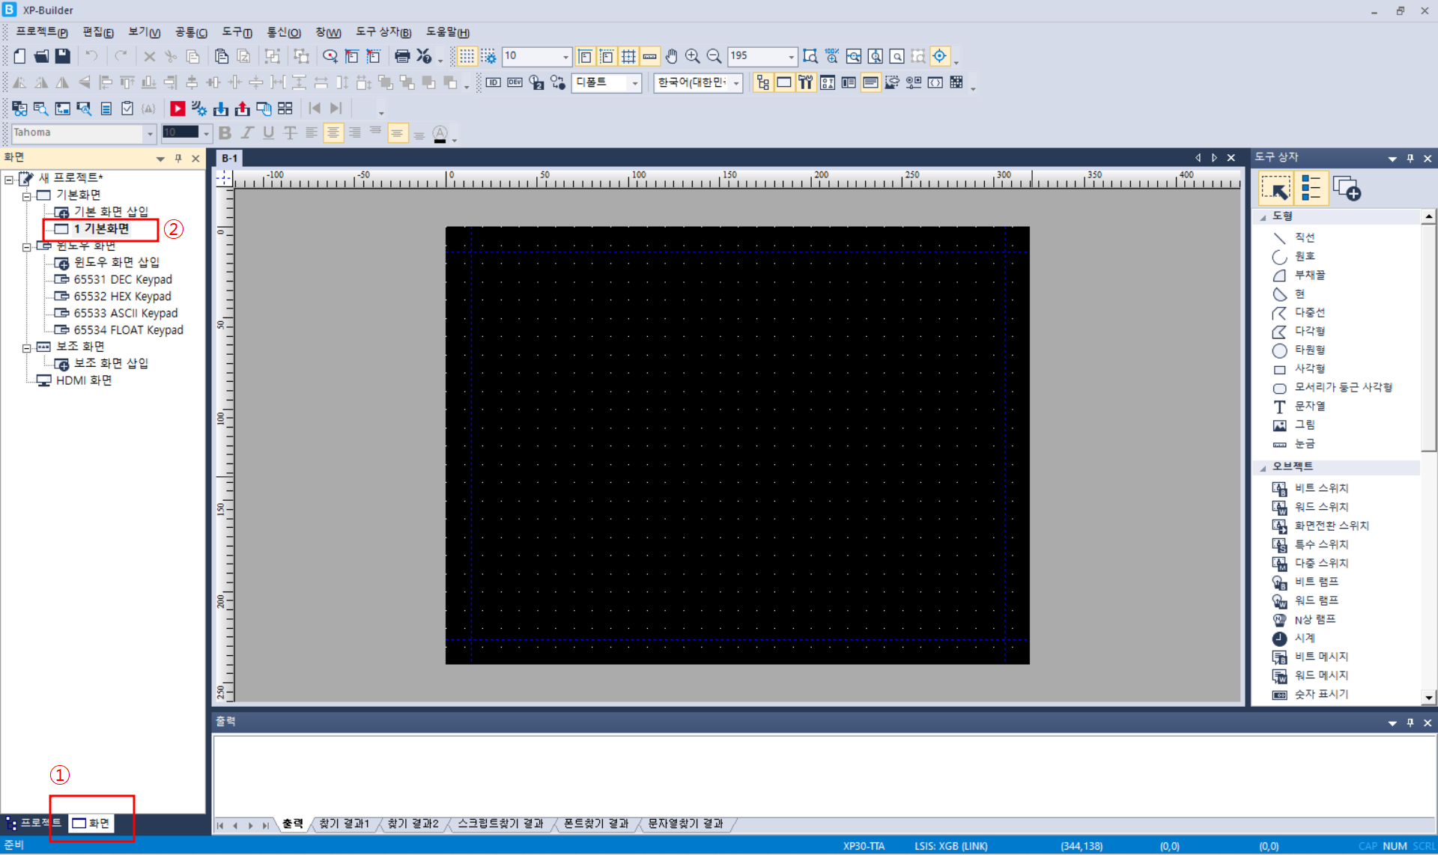The width and height of the screenshot is (1438, 855).
Task: Click the red simulation play icon
Action: coord(178,109)
